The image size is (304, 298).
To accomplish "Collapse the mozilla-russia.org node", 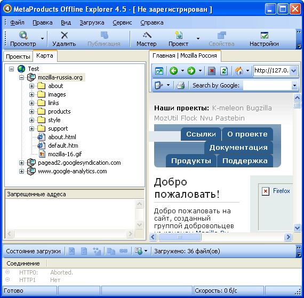I will click(21, 77).
